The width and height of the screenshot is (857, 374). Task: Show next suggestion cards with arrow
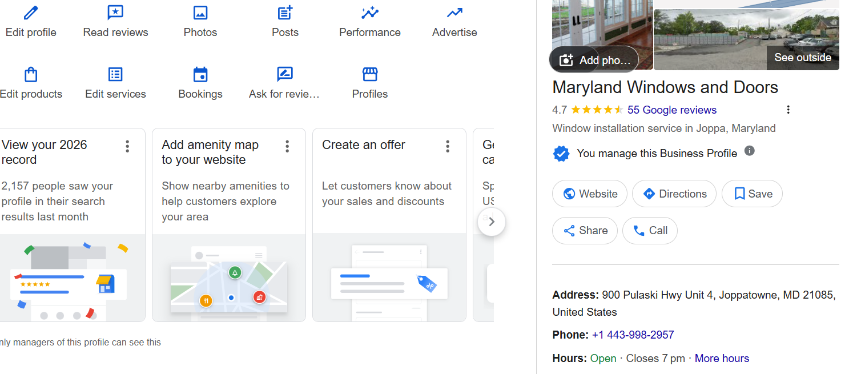(x=492, y=222)
